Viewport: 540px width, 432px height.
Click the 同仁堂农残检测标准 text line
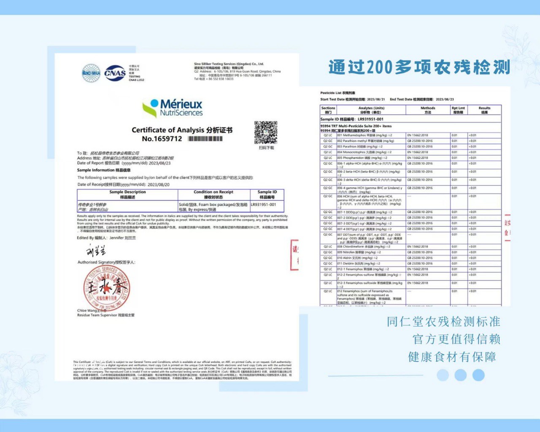click(x=443, y=321)
